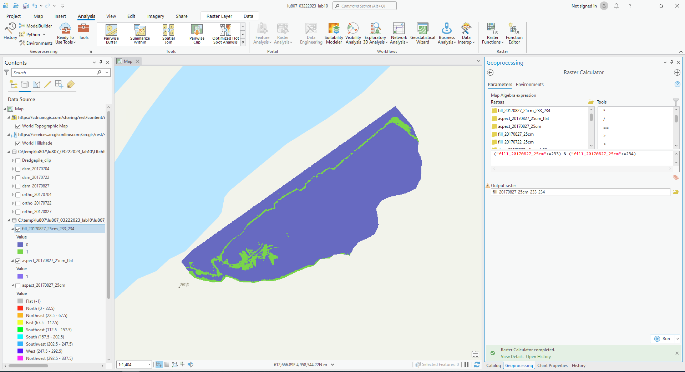
Task: Uncheck World Topographic Map layer
Action: (18, 126)
